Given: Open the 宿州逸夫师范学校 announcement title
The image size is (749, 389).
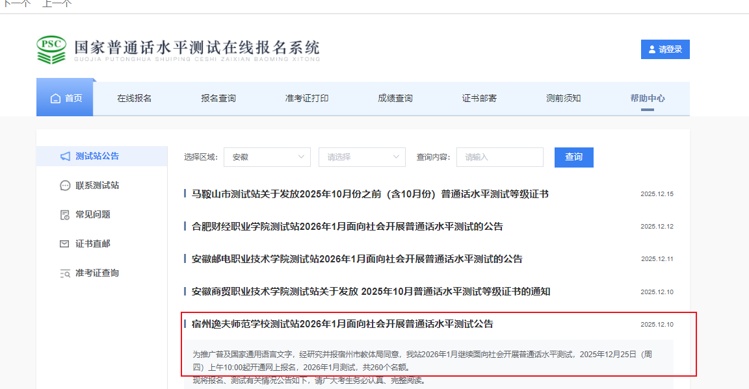Looking at the screenshot, I should 342,324.
